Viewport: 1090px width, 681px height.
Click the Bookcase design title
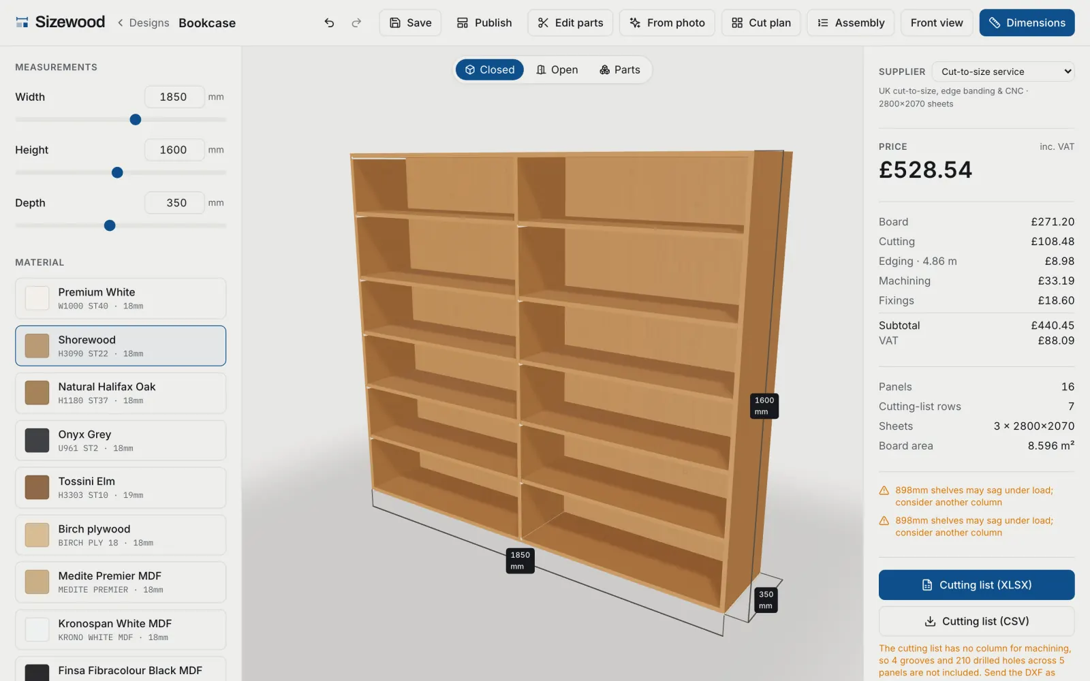point(207,22)
